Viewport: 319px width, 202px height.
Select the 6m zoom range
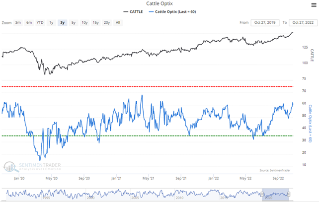[x=30, y=22]
